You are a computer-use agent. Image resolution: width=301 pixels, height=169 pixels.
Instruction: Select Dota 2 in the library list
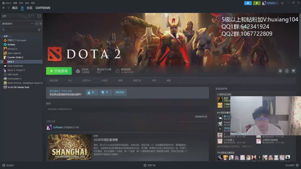point(21,62)
